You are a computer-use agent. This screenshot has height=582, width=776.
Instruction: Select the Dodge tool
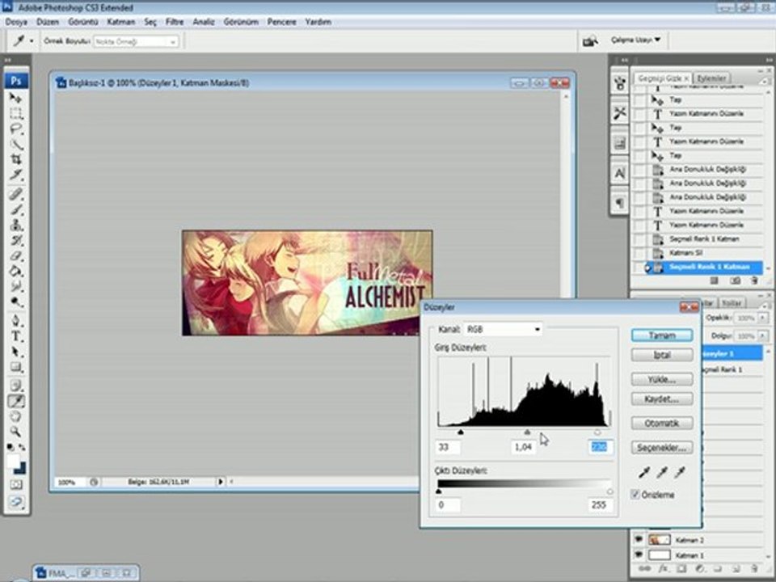coord(16,302)
